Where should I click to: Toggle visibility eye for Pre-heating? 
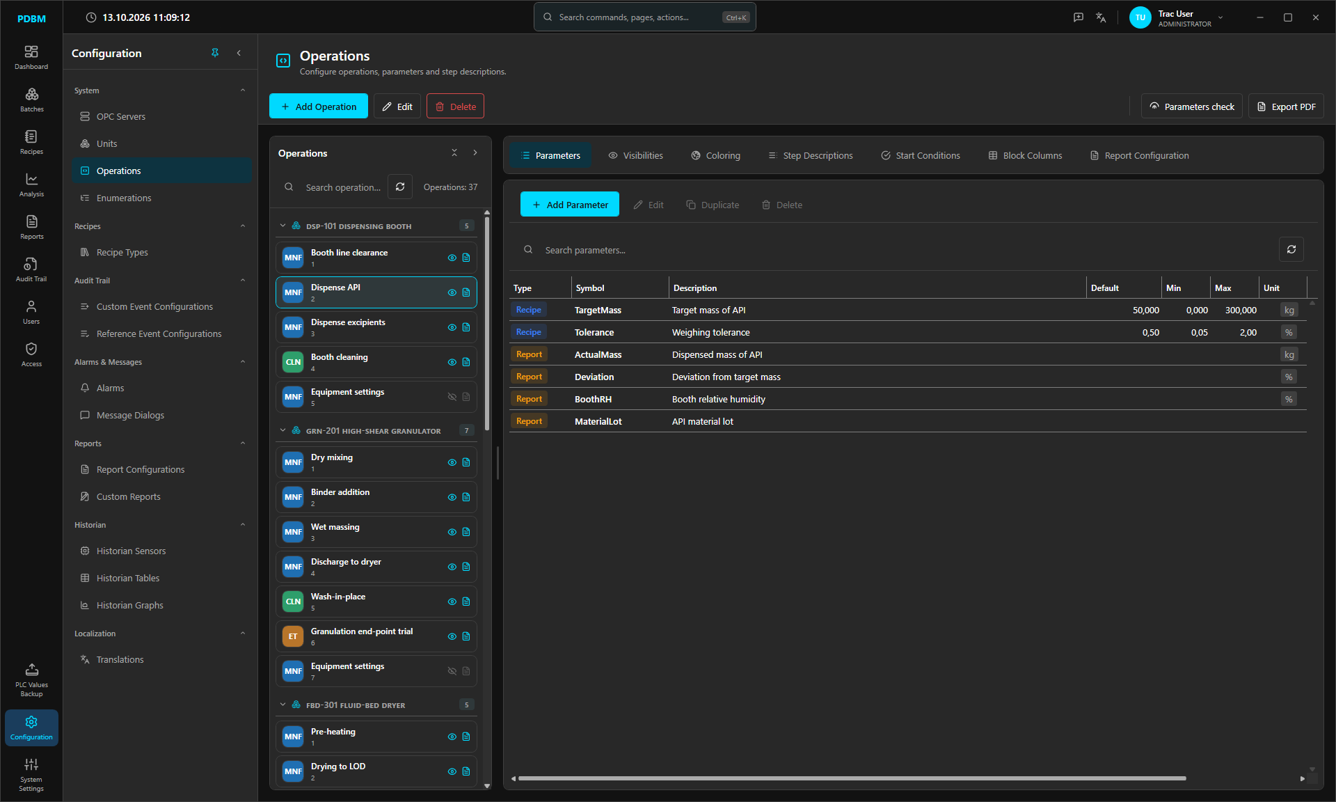(x=452, y=737)
